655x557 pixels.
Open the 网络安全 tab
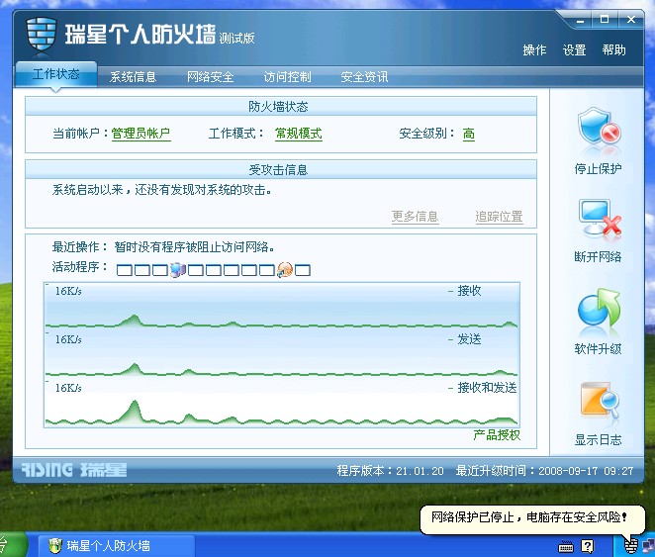click(210, 77)
